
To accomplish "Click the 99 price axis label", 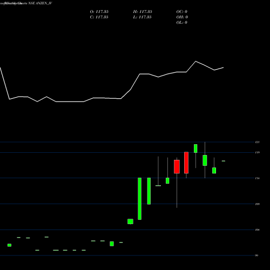I will pyautogui.click(x=256, y=255).
